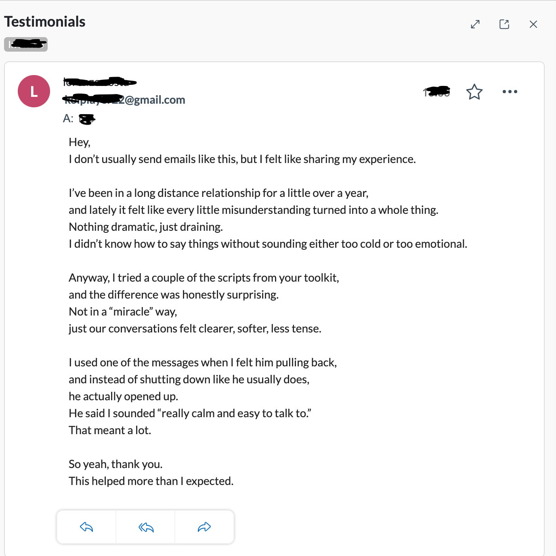Click the quoted 'really calm and easy' line
The image size is (556, 556).
tap(190, 413)
